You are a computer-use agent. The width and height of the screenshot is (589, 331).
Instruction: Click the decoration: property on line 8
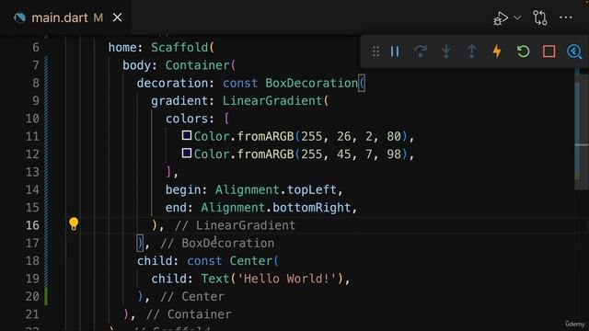click(175, 83)
